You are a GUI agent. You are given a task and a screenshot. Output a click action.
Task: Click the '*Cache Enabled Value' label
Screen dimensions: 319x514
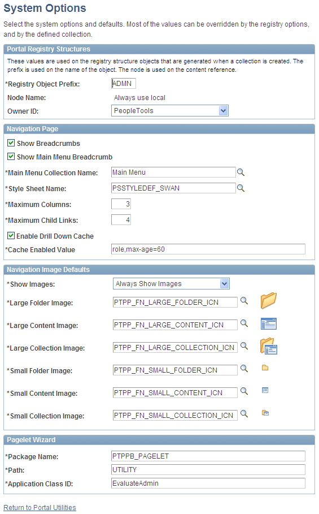coord(40,250)
